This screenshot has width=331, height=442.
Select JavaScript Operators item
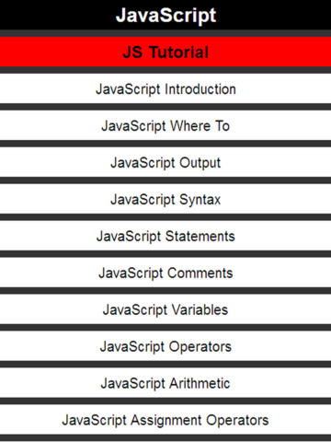click(165, 346)
